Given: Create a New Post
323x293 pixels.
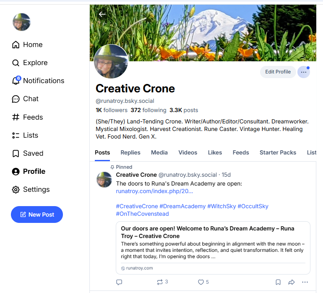Looking at the screenshot, I should (37, 215).
